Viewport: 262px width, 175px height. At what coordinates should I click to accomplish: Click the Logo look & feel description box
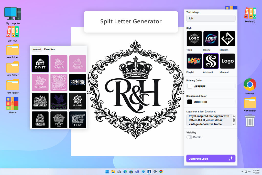(x=209, y=120)
